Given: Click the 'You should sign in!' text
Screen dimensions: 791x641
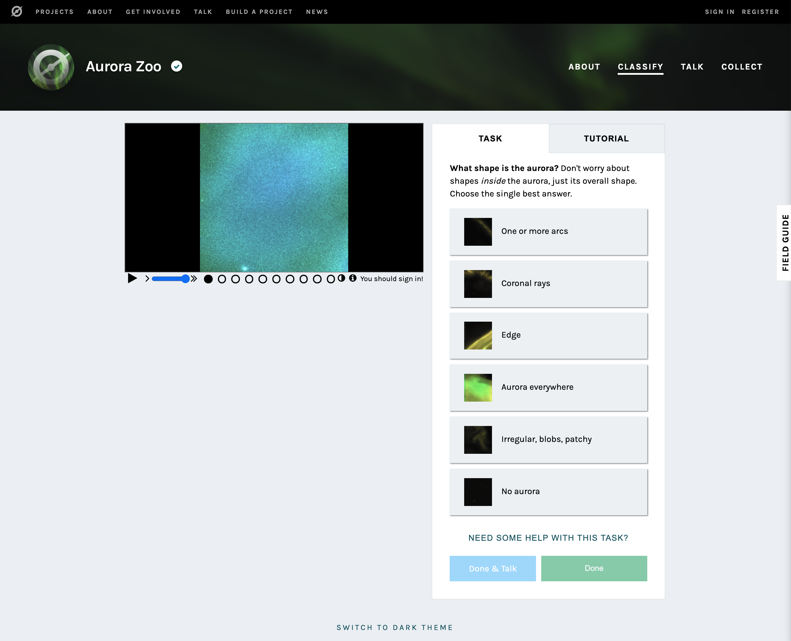Looking at the screenshot, I should (392, 279).
